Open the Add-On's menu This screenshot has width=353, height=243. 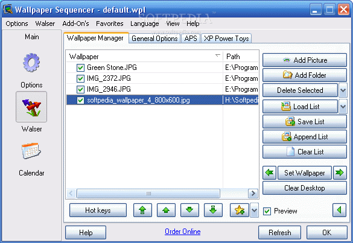click(75, 24)
